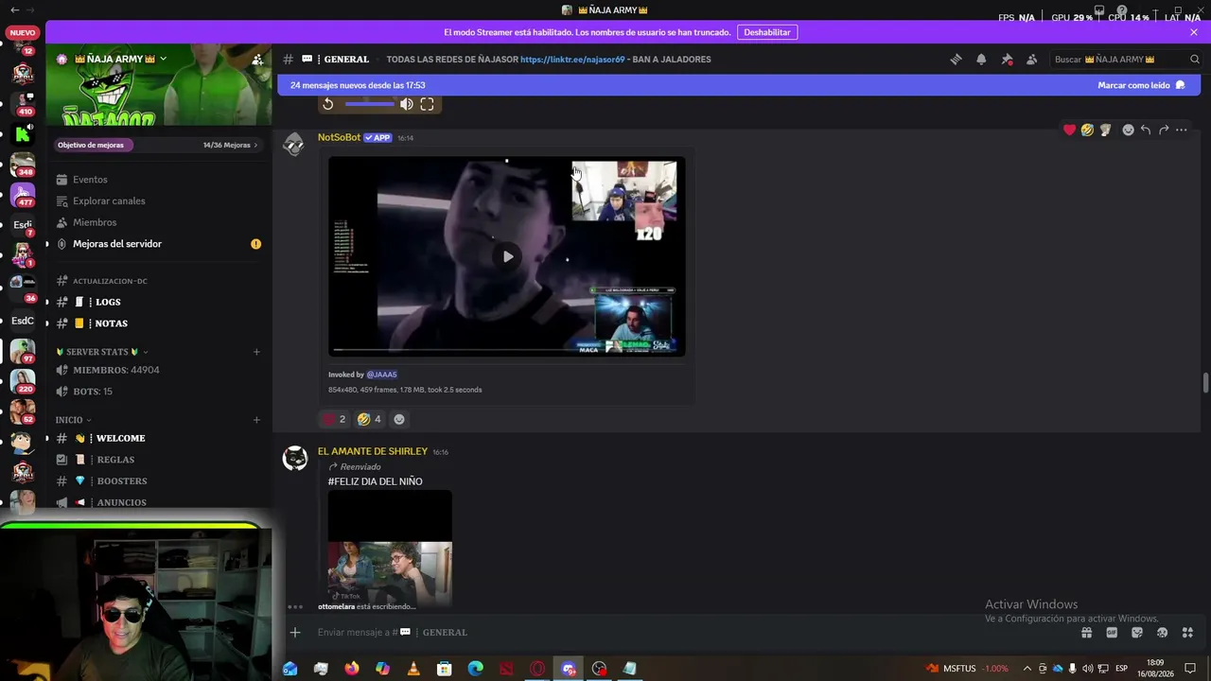
Task: Collapse the SERVER STATS category
Action: pos(102,352)
